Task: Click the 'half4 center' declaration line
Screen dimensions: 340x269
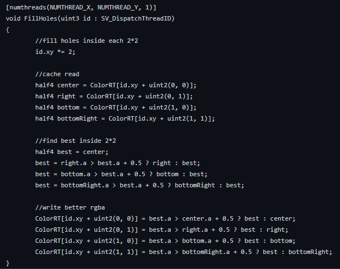Action: [x=116, y=85]
